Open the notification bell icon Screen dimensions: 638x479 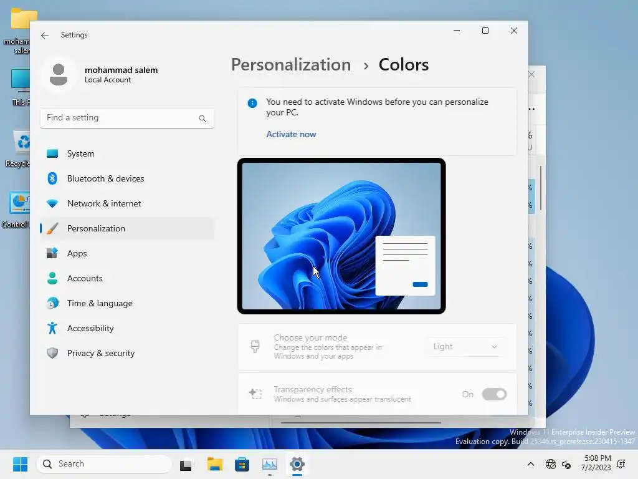(x=621, y=463)
